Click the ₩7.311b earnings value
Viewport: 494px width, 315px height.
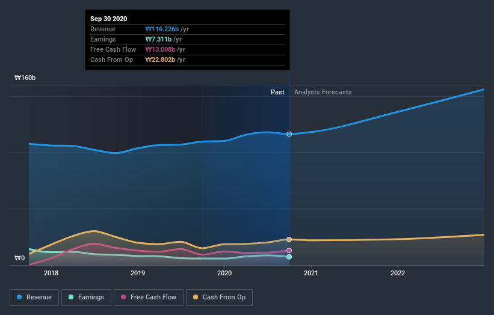click(158, 39)
